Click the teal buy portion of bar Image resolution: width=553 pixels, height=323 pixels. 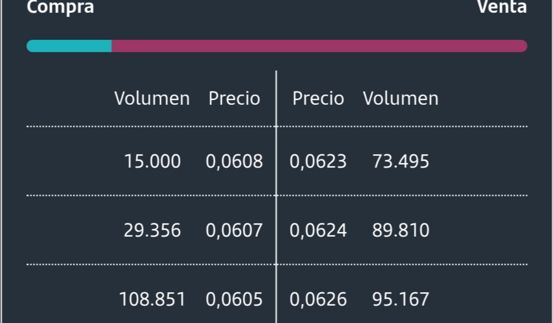[69, 46]
